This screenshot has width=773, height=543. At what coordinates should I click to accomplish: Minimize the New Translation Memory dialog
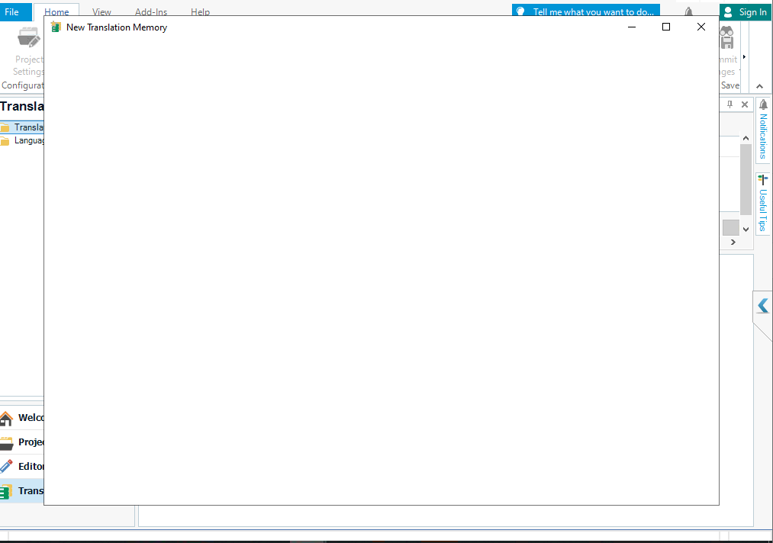pyautogui.click(x=632, y=27)
